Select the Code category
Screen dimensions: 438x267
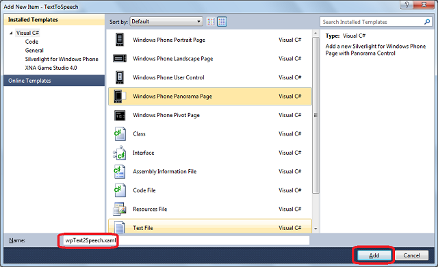coord(31,42)
